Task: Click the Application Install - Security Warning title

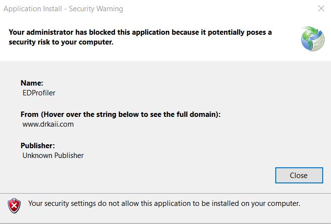Action: tap(63, 9)
